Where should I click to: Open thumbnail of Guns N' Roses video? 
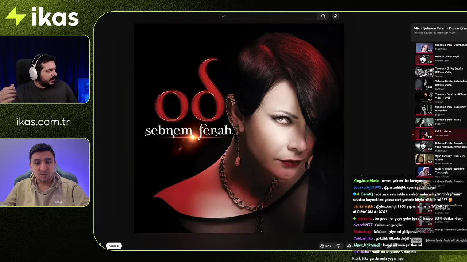coord(424,171)
